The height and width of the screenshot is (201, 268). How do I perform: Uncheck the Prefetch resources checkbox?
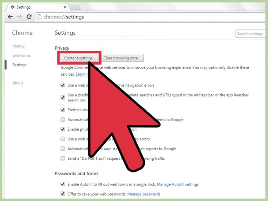coord(63,110)
